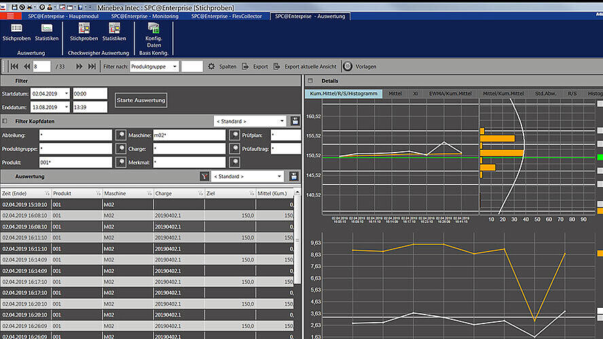The image size is (603, 339).
Task: Select the Kum.Mittel/R/S/Histogramm chart tab
Action: [344, 94]
